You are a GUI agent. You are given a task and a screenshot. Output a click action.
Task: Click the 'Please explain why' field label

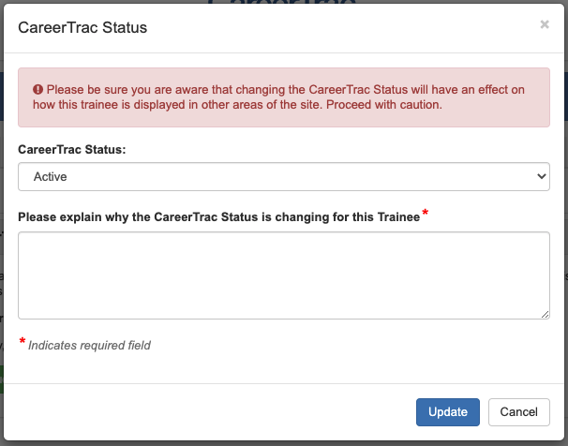(x=218, y=217)
